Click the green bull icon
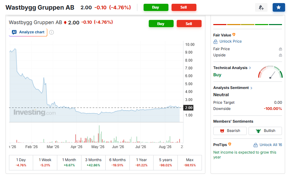 click(x=258, y=131)
